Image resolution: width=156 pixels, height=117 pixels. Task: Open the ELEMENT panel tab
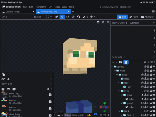[x=134, y=23]
